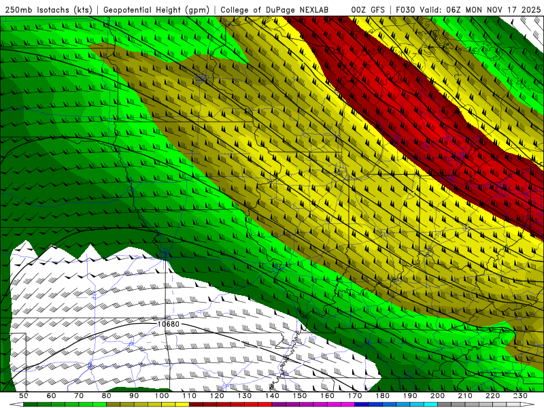
Task: Click the 230 knot legend label
Action: click(520, 396)
